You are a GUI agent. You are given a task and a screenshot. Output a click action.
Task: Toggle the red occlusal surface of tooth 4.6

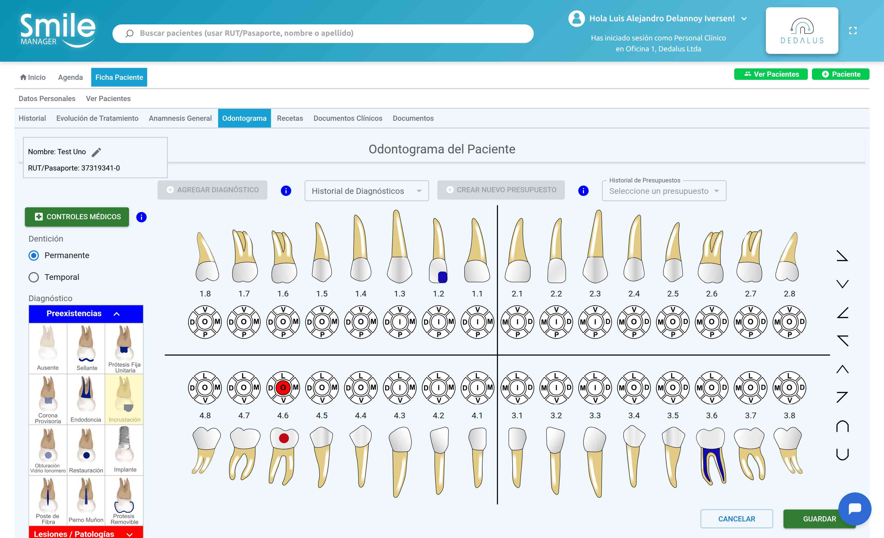tap(283, 388)
